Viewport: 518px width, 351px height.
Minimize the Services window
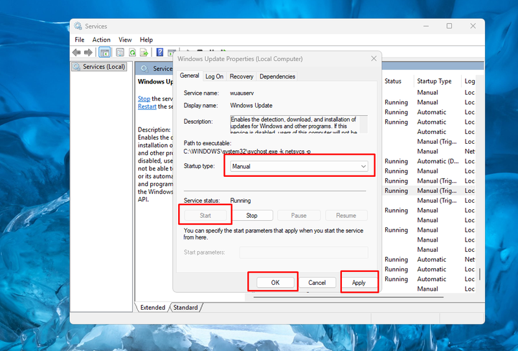(x=426, y=26)
